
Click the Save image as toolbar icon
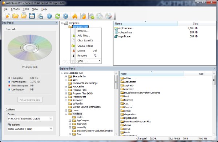[40, 16]
